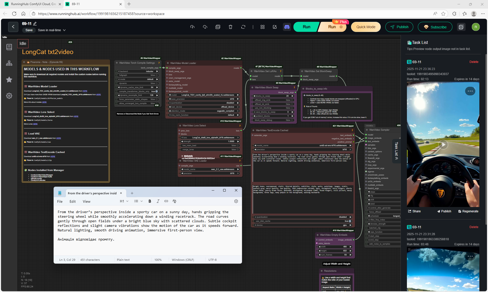Edit workflow name with pencil icon
The height and width of the screenshot is (292, 488).
click(35, 24)
